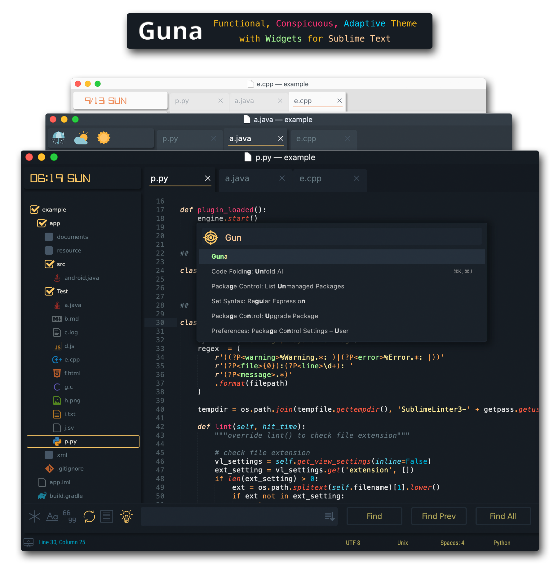The width and height of the screenshot is (558, 570).
Task: Click into the find input field
Action: coord(239,516)
